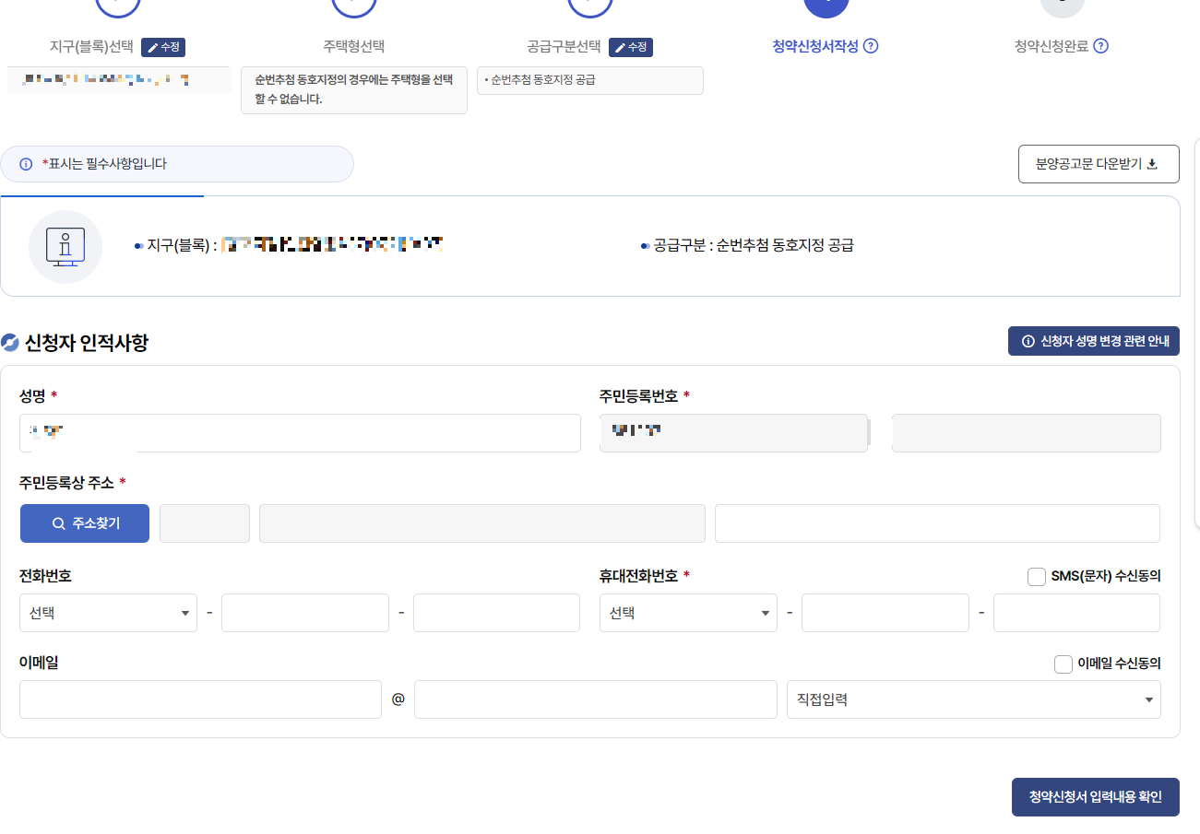The image size is (1200, 834).
Task: Open the phone prefix 선택 dropdown
Action: coord(108,612)
